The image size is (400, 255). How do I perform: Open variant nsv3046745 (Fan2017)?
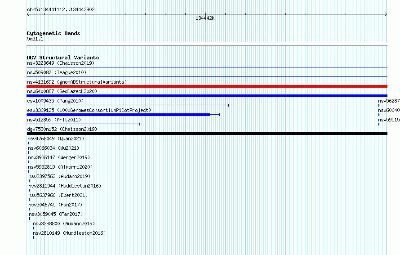pyautogui.click(x=56, y=205)
